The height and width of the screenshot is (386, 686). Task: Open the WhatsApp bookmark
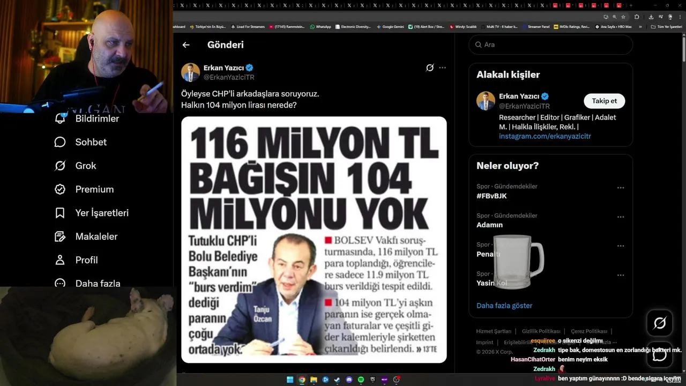coord(320,26)
